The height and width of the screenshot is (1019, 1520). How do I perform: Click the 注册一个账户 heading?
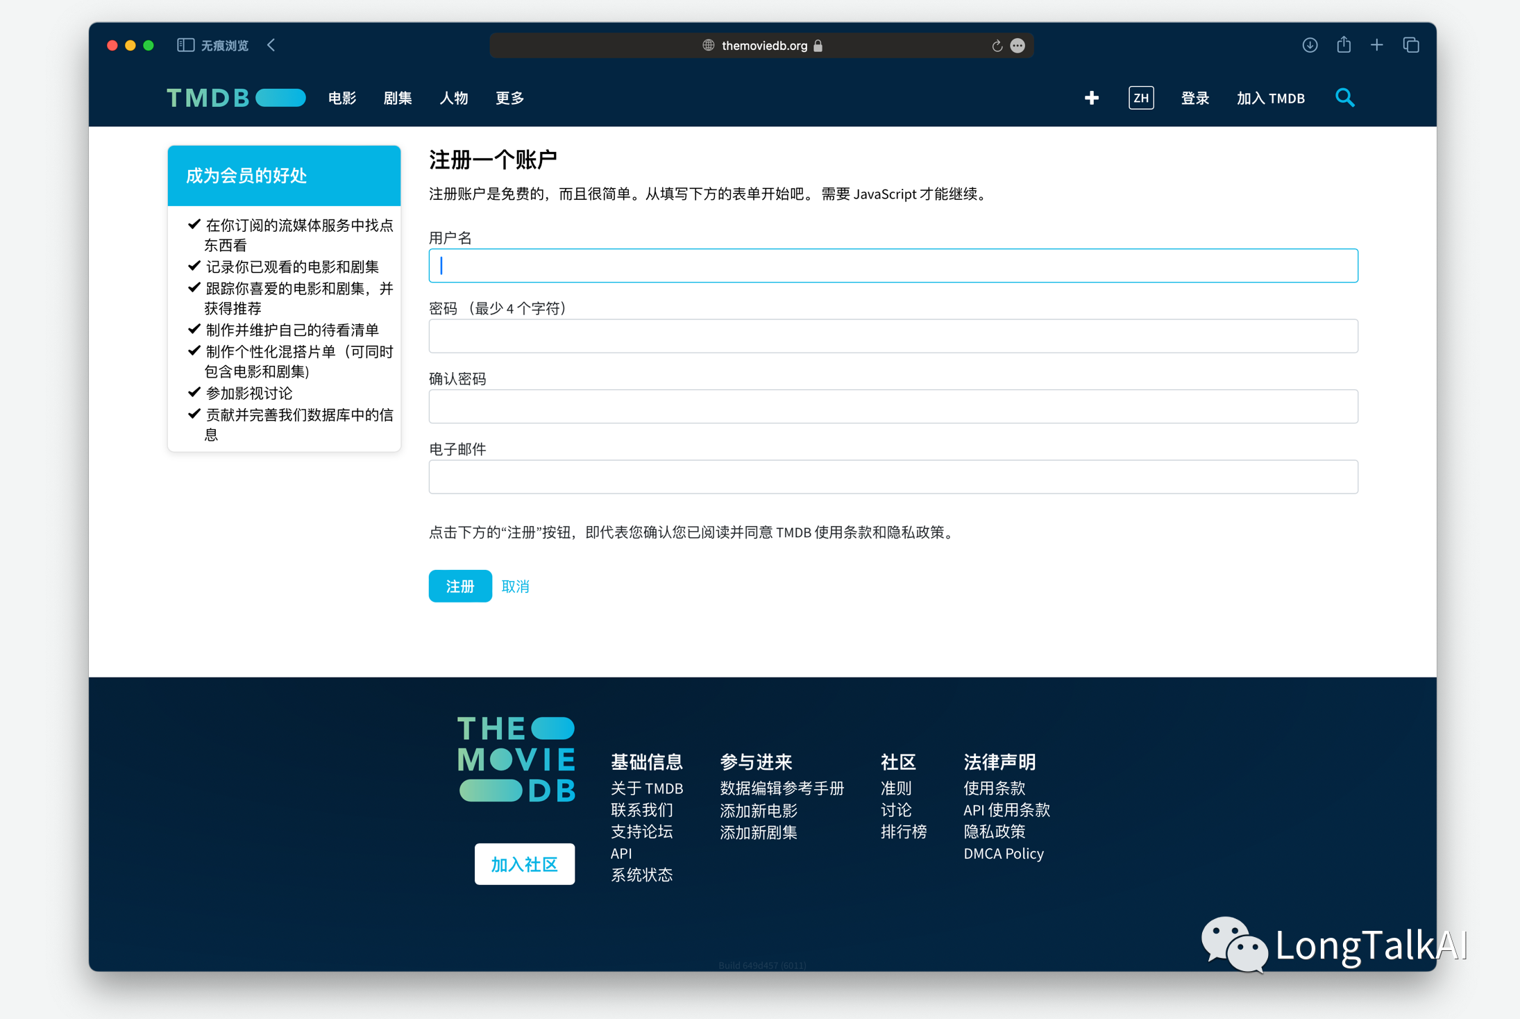(493, 160)
